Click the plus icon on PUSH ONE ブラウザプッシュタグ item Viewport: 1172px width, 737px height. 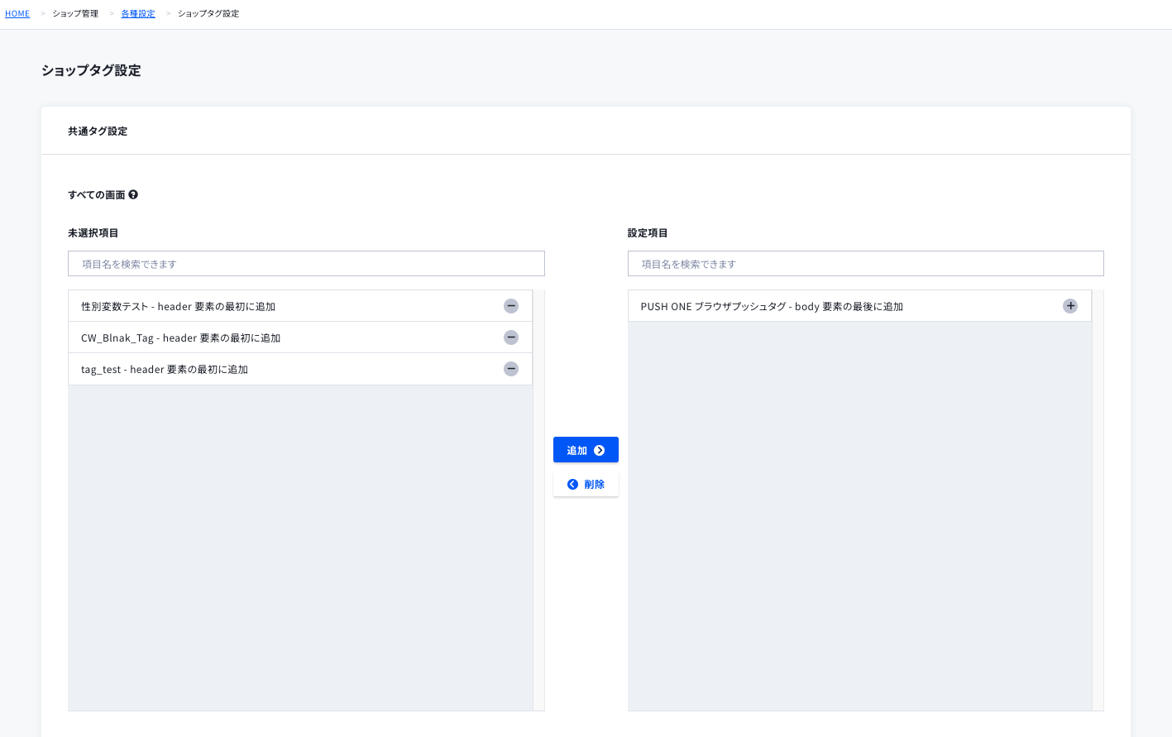pos(1070,305)
